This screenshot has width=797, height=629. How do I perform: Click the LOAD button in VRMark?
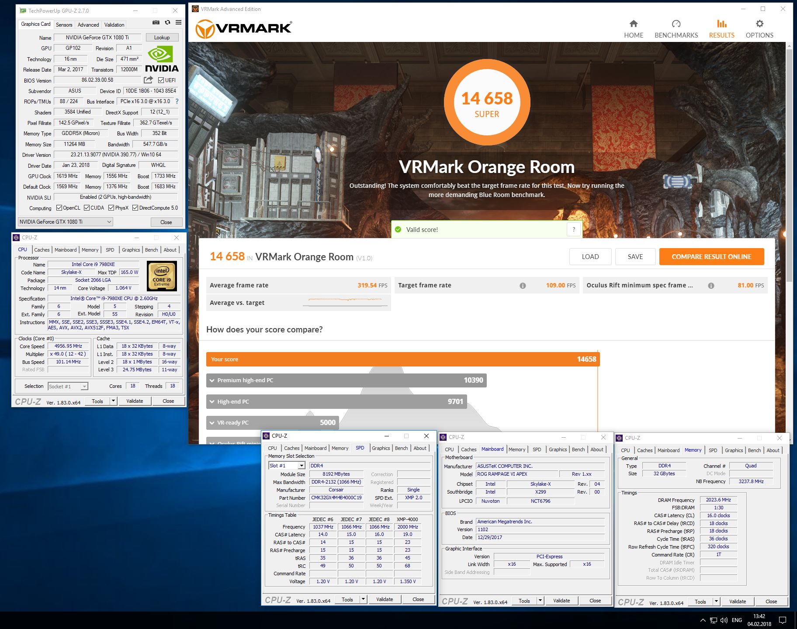(x=590, y=257)
